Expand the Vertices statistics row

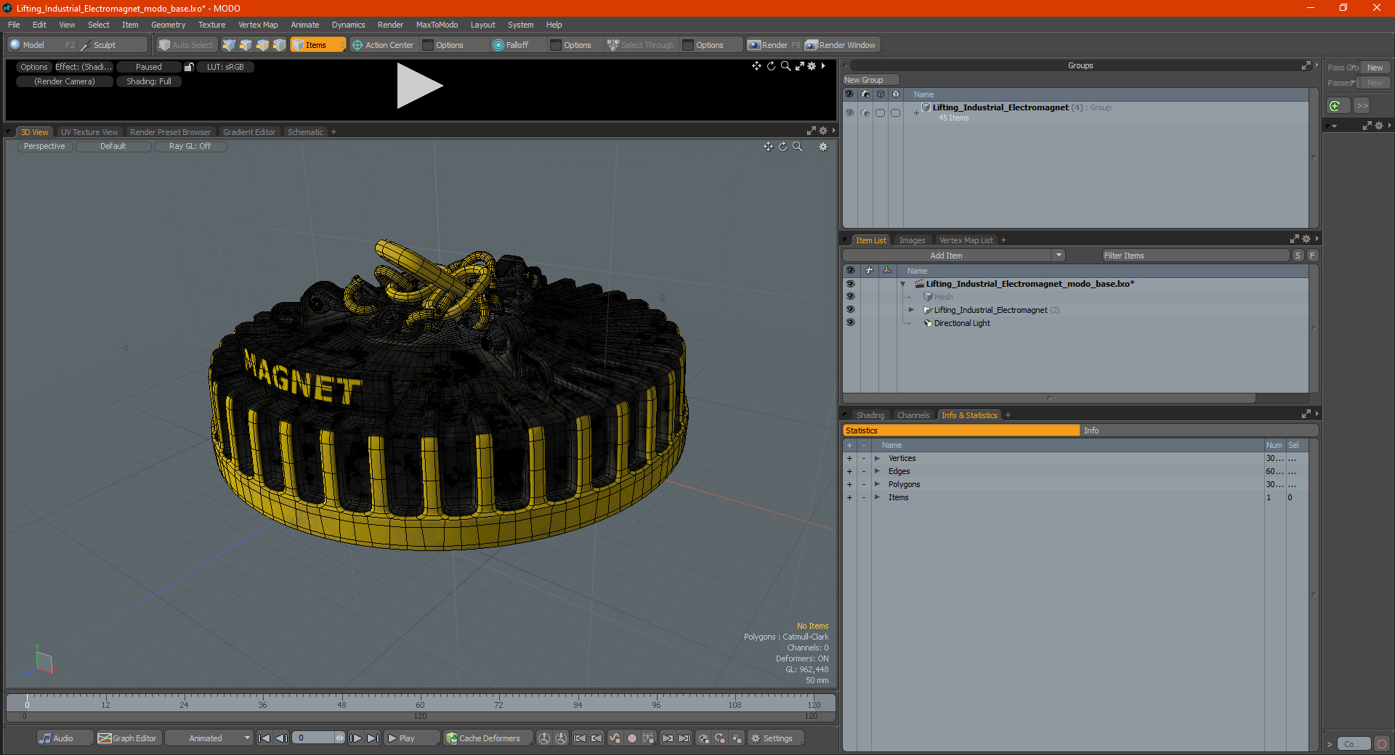[877, 458]
